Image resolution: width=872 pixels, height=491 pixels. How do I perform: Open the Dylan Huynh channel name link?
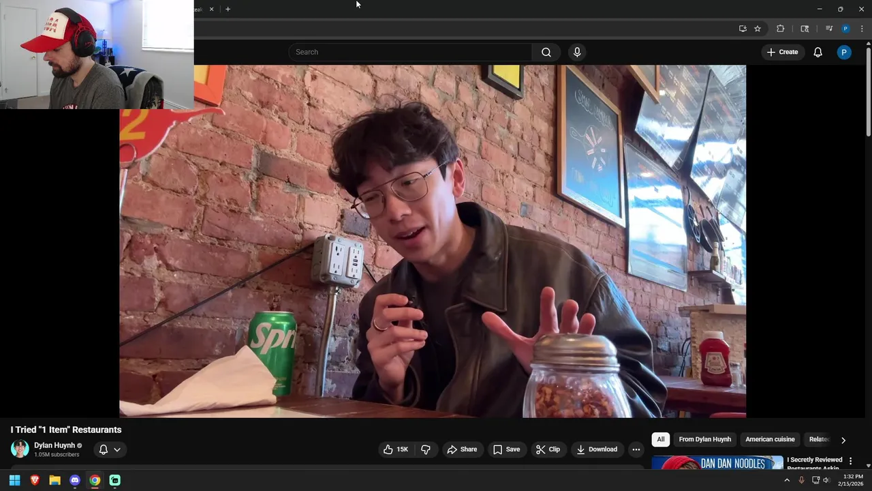(54, 445)
